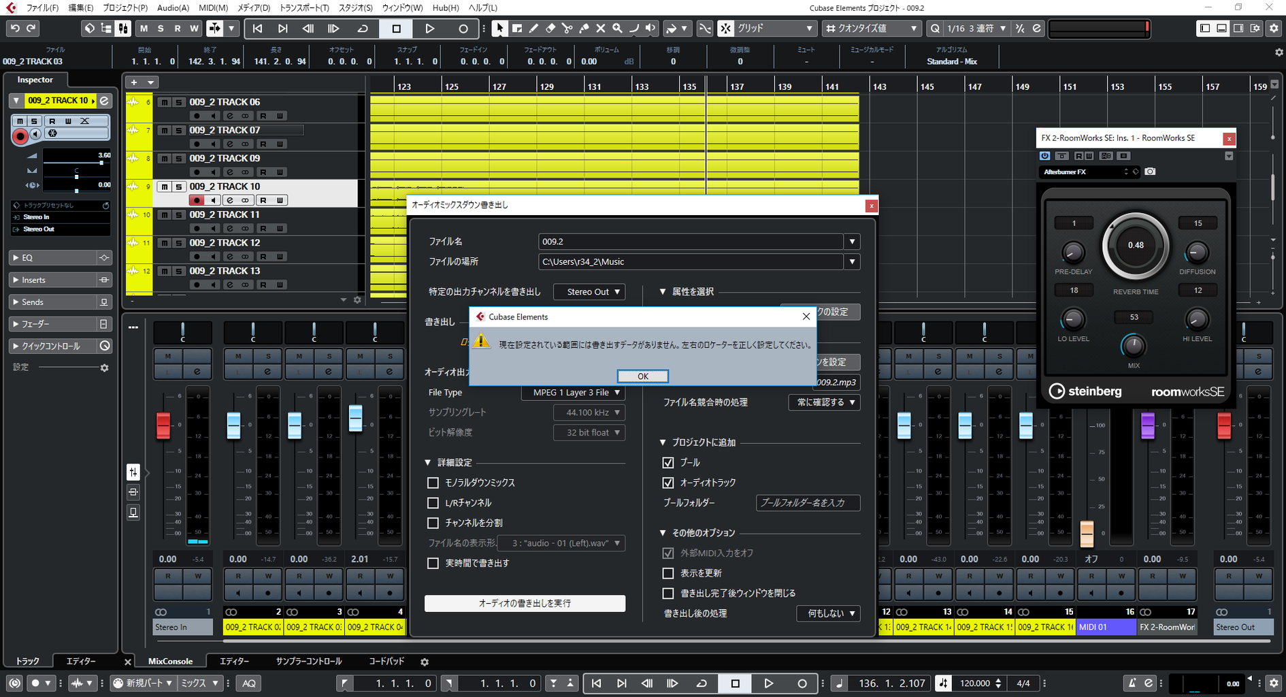Image resolution: width=1286 pixels, height=697 pixels.
Task: Check the モノラルダウンミックス checkbox
Action: click(x=433, y=483)
